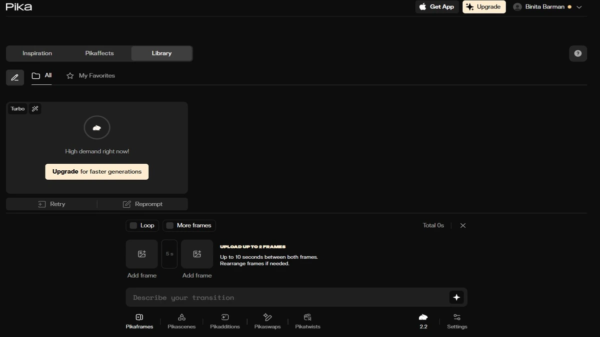
Task: Click the sparkle generate button
Action: pyautogui.click(x=456, y=298)
